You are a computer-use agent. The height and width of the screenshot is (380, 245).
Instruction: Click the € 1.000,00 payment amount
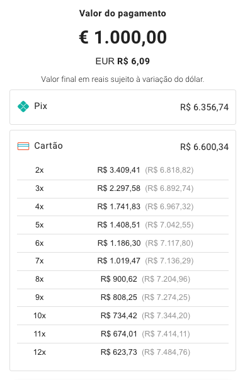pos(123,38)
